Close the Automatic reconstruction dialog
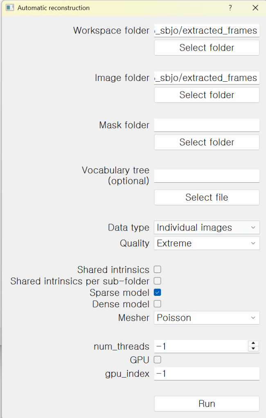The width and height of the screenshot is (266, 418). point(255,8)
